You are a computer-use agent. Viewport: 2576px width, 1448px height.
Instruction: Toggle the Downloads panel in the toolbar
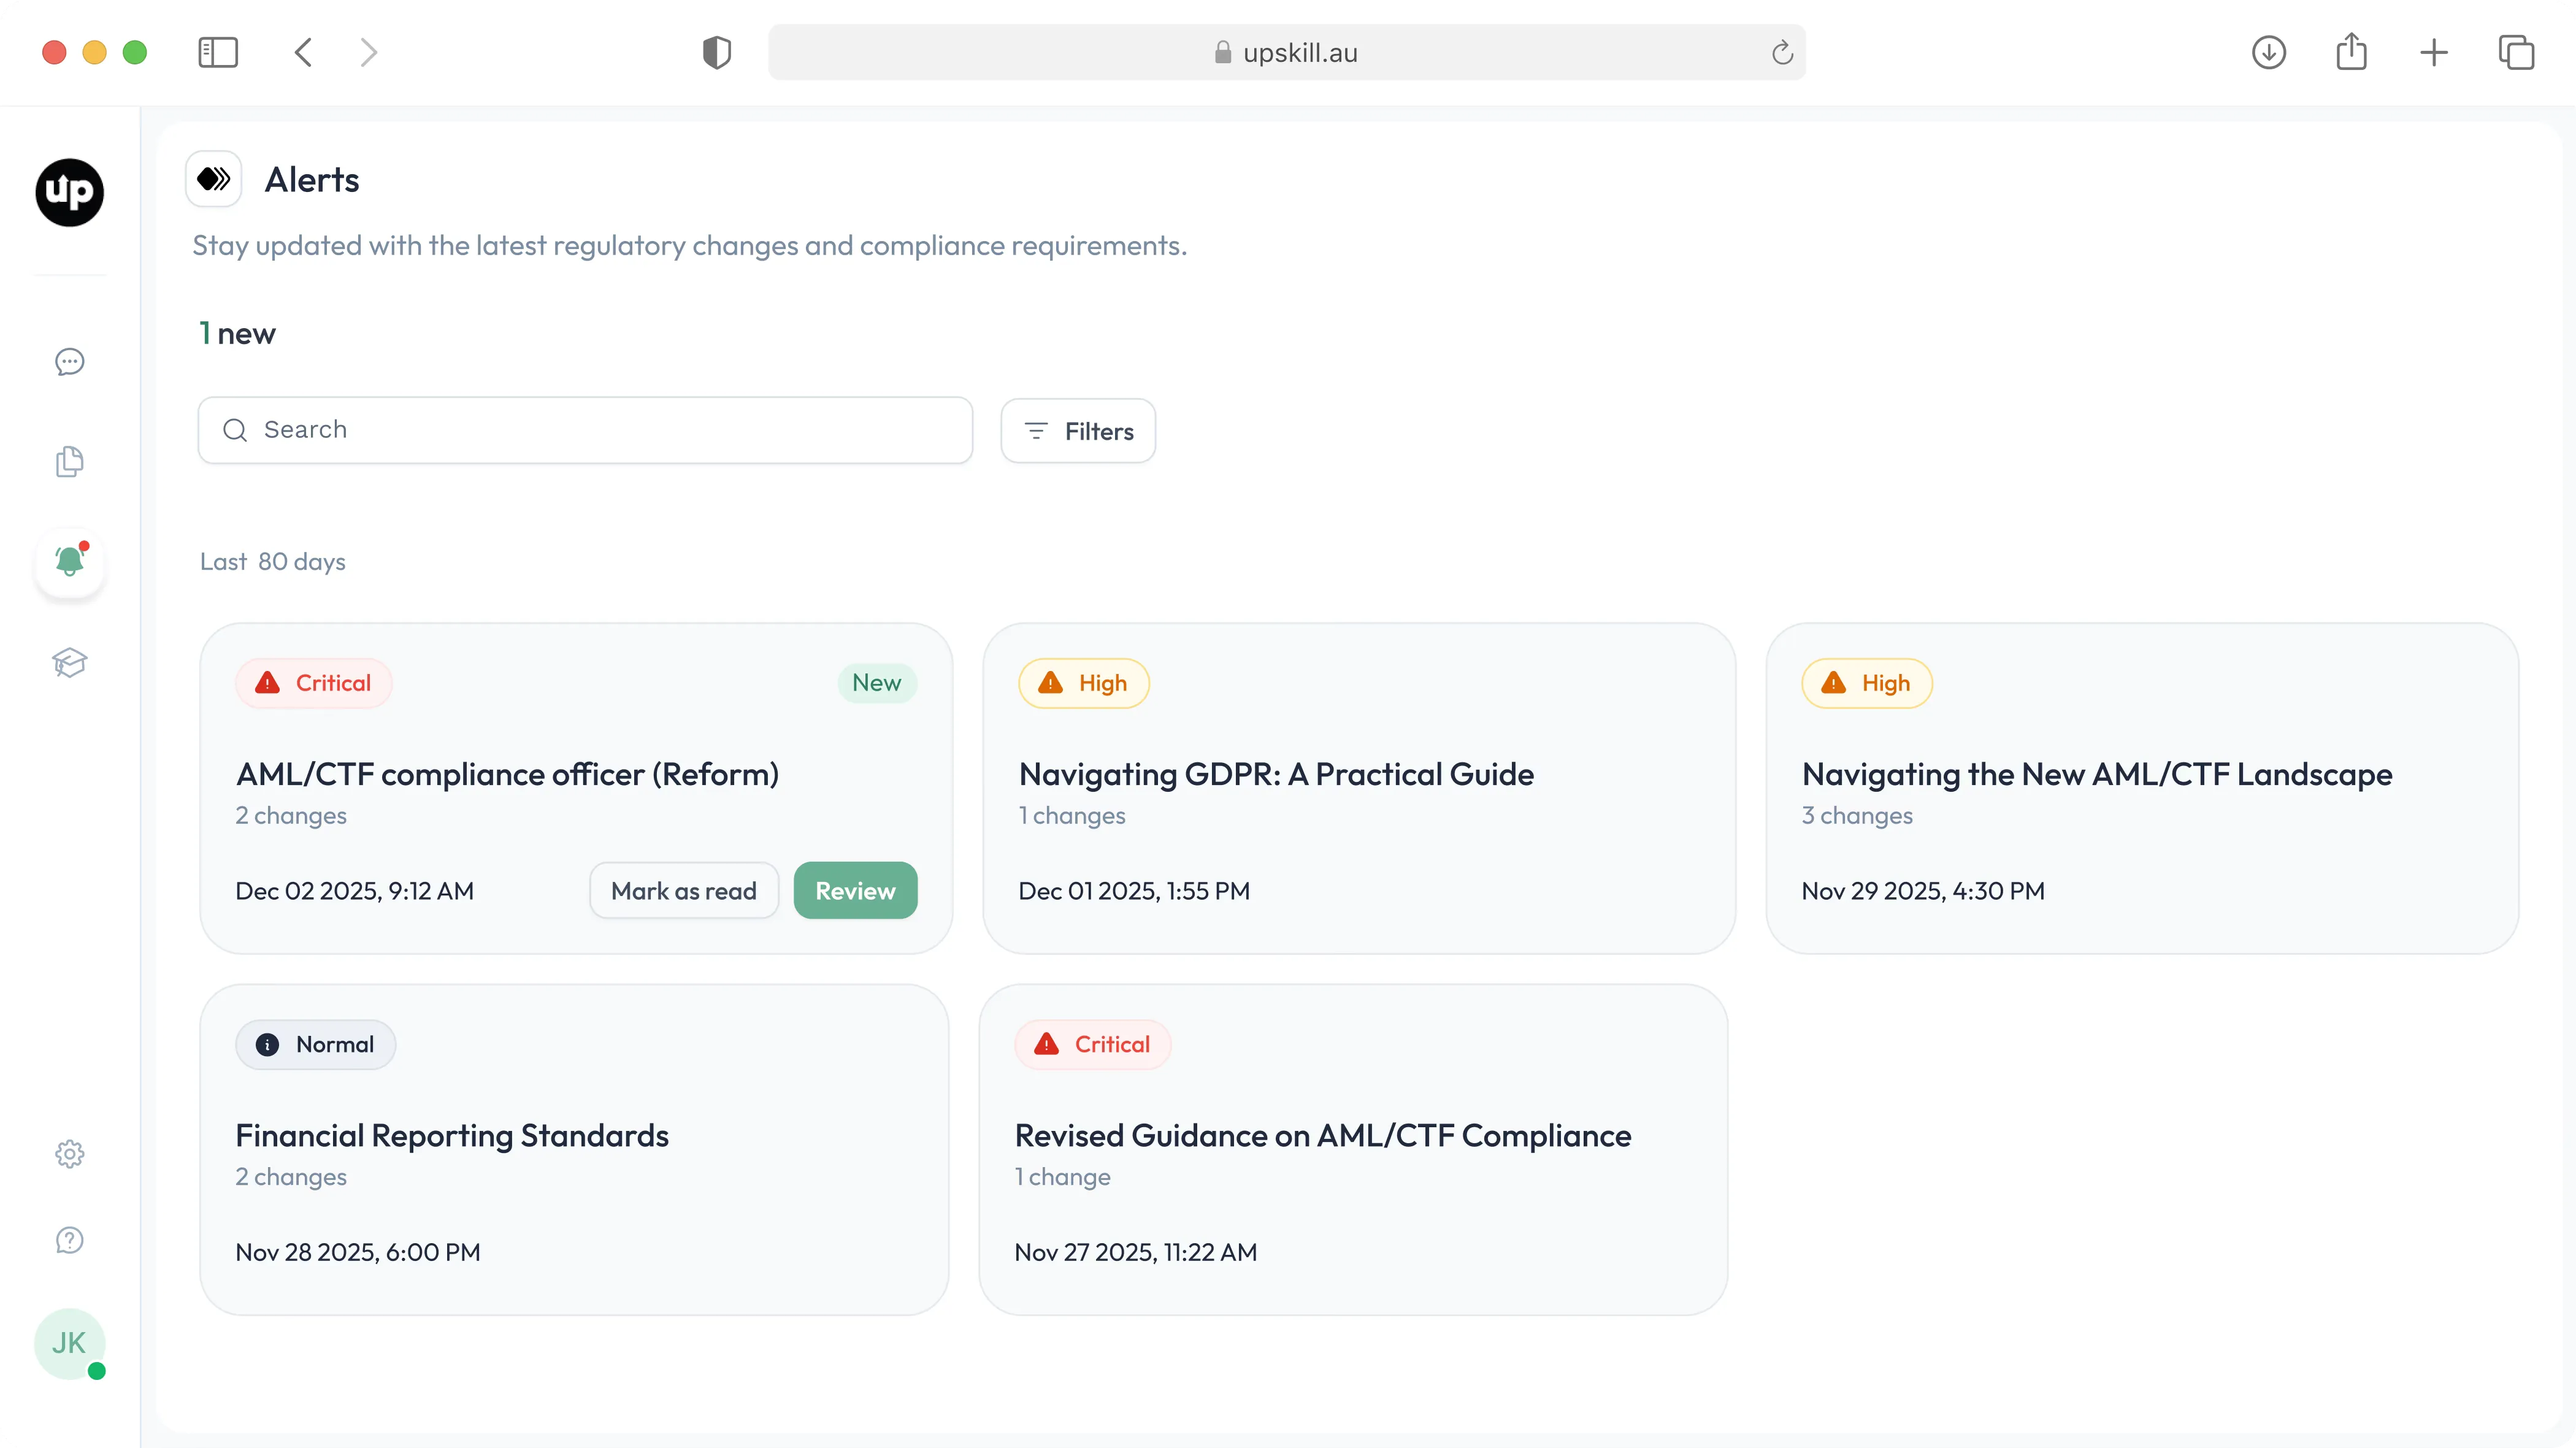coord(2269,52)
